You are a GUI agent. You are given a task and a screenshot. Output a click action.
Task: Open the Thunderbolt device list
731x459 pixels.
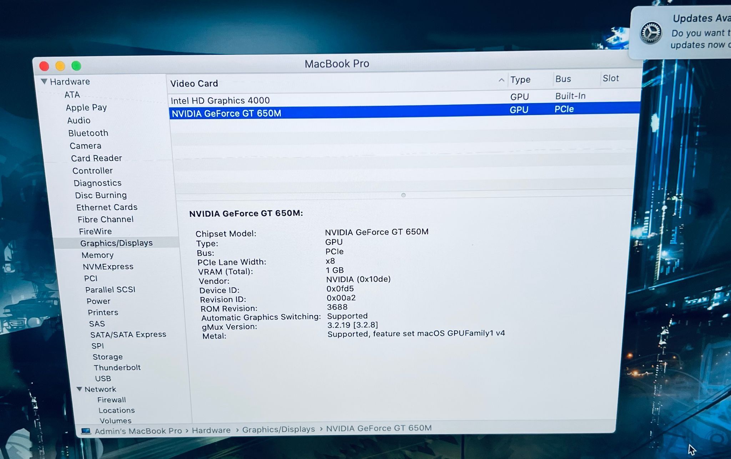[117, 367]
